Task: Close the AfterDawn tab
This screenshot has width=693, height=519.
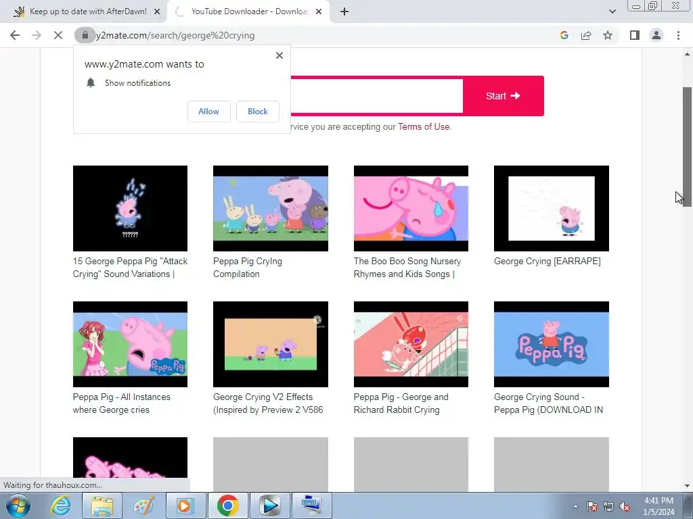Action: click(157, 11)
